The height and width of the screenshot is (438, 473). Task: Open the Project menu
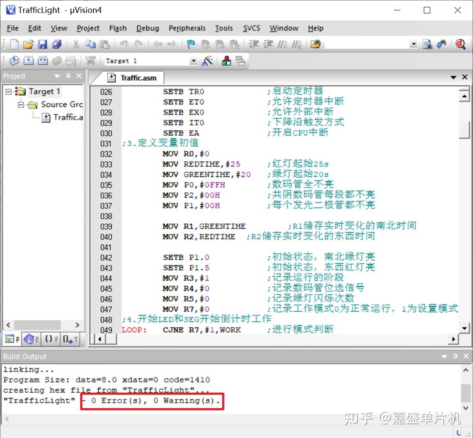pyautogui.click(x=88, y=28)
